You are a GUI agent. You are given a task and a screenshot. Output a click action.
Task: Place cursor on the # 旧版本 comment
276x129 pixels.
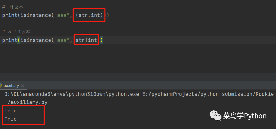13,7
